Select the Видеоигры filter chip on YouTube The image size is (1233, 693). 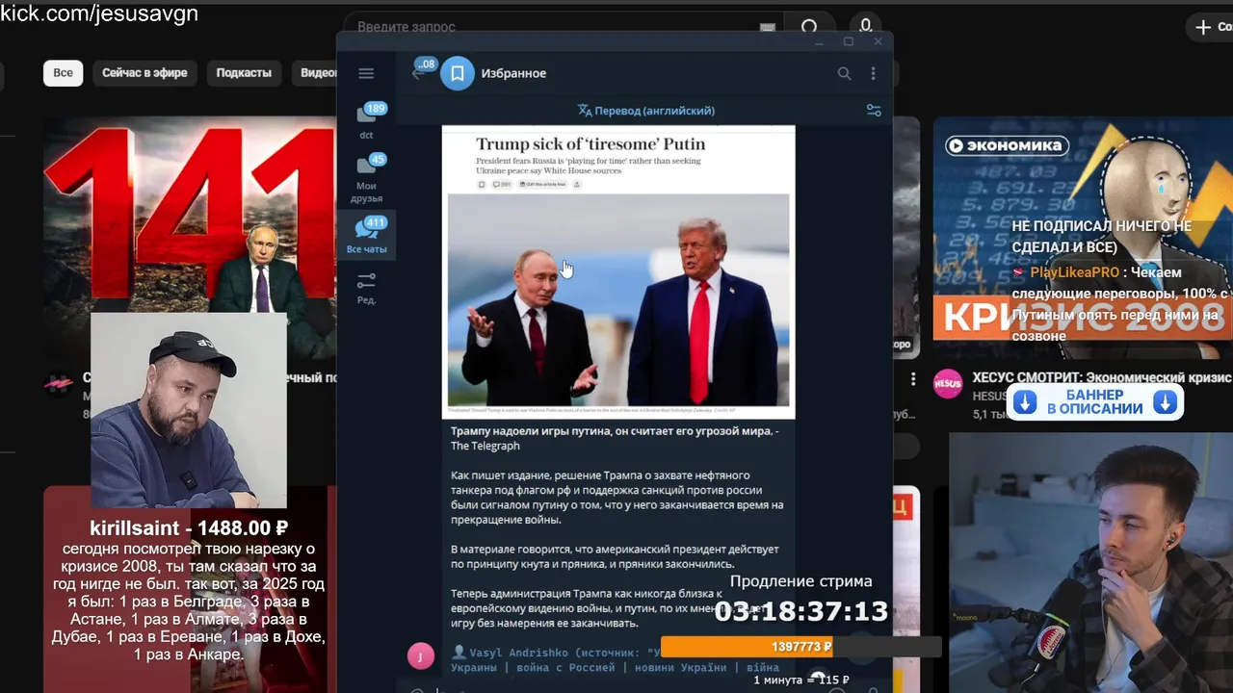(x=314, y=73)
